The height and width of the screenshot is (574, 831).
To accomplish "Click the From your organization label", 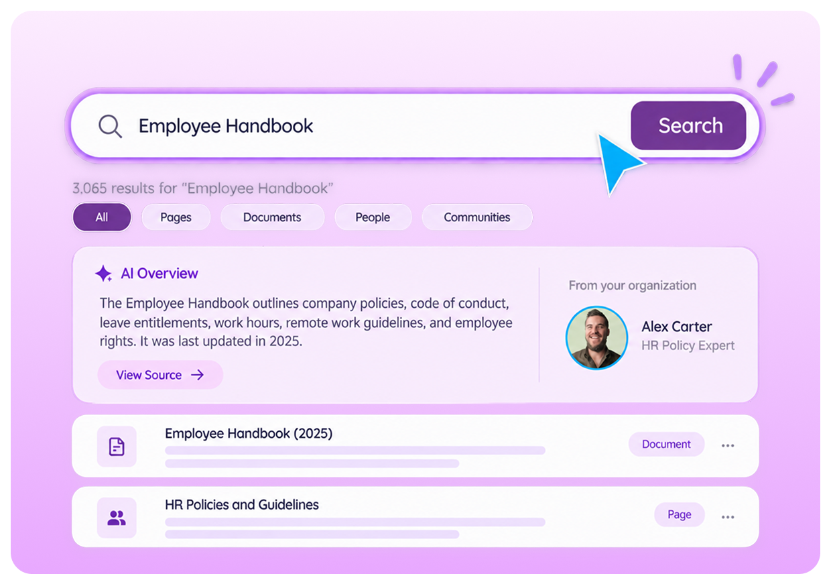I will coord(633,286).
